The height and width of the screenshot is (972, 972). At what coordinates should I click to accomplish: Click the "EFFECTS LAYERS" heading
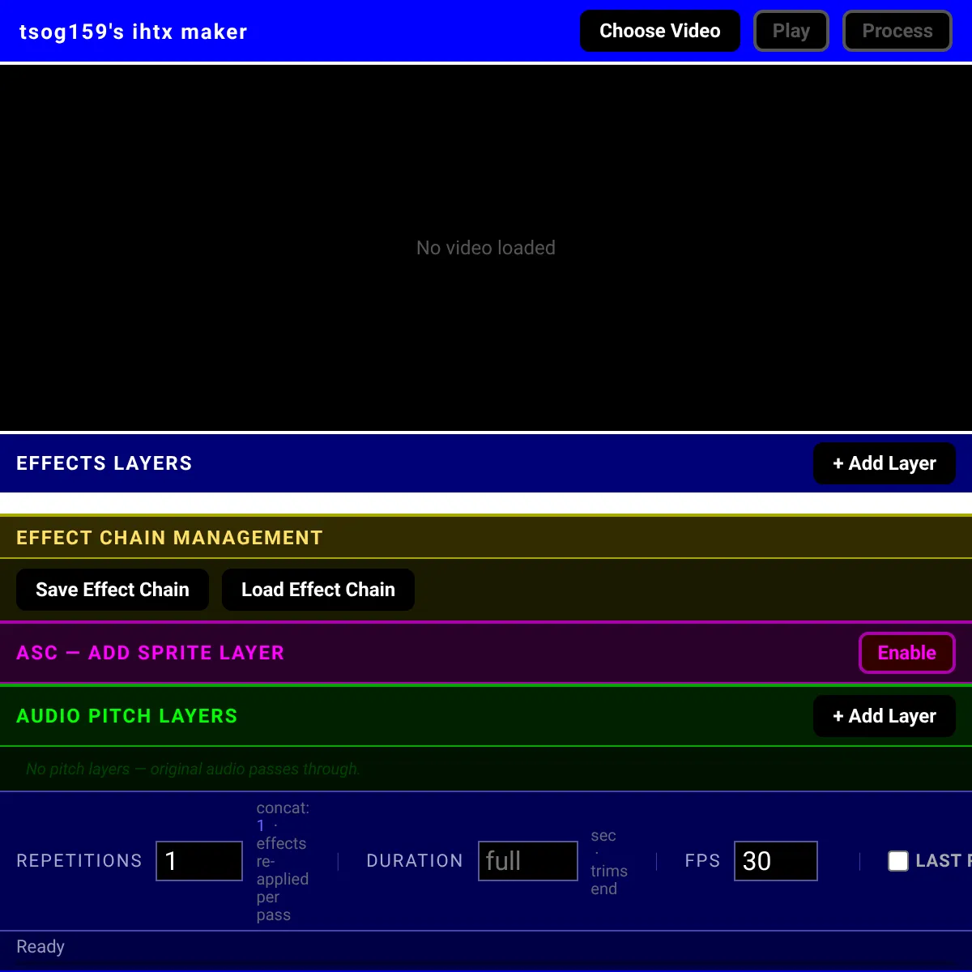tap(104, 463)
